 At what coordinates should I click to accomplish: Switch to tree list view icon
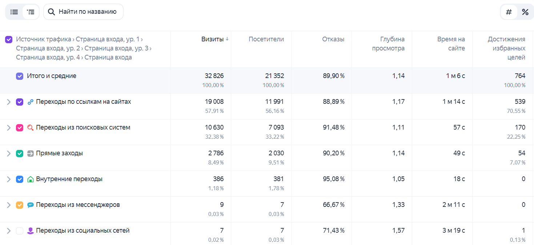[31, 12]
